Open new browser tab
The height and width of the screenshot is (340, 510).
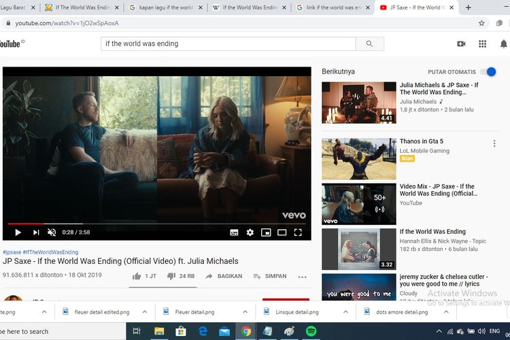(x=469, y=7)
